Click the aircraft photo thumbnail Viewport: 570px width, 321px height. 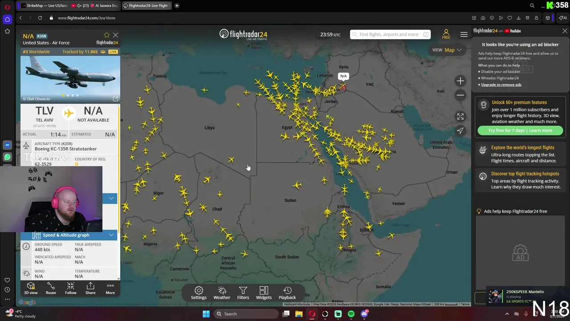pyautogui.click(x=70, y=78)
